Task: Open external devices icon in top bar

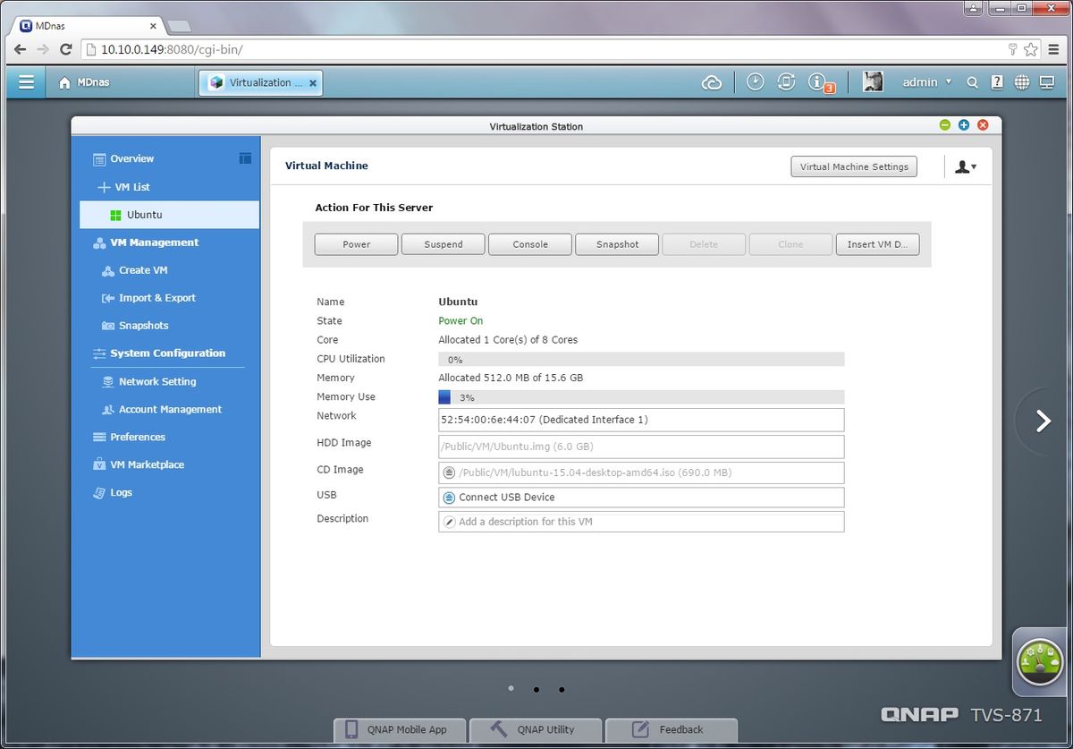Action: click(x=786, y=82)
